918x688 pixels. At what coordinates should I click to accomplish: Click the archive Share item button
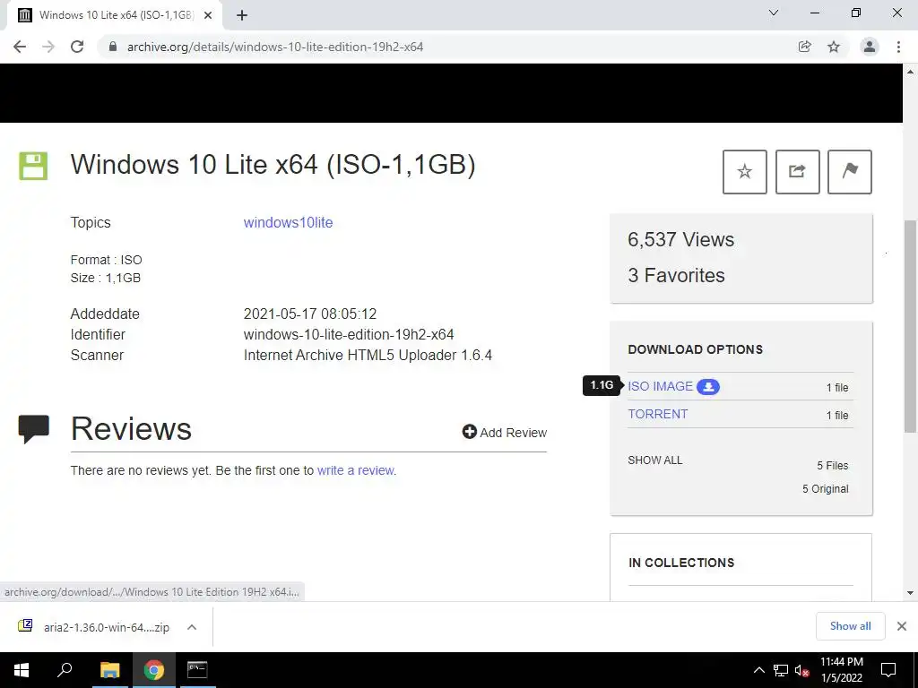pyautogui.click(x=797, y=171)
